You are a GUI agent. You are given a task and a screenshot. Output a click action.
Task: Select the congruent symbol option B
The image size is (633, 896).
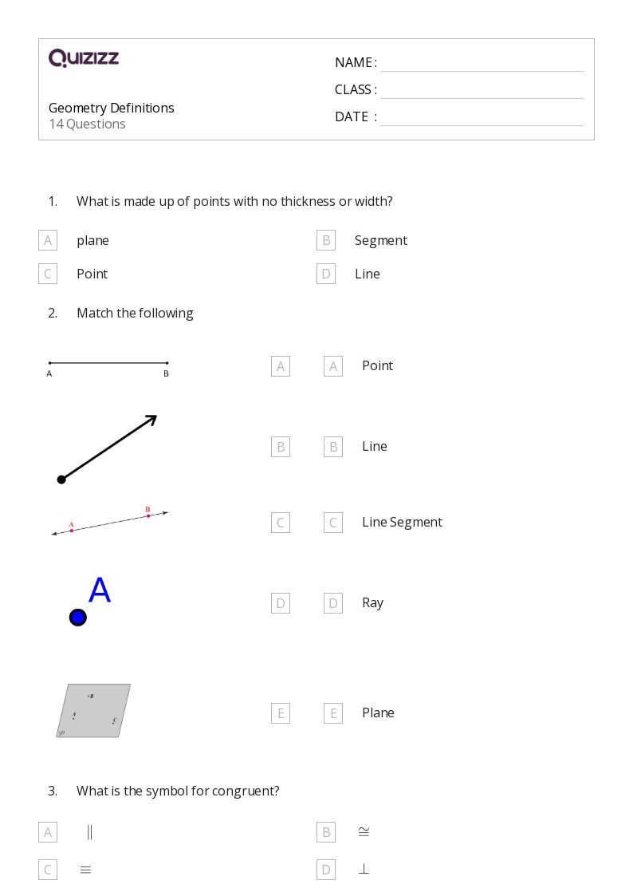326,833
